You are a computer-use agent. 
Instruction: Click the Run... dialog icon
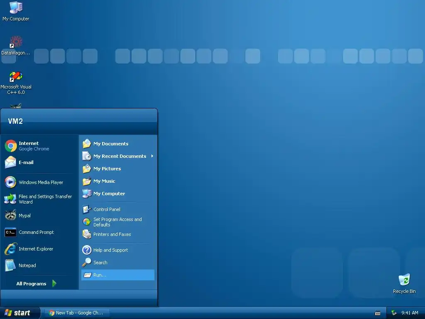(87, 275)
